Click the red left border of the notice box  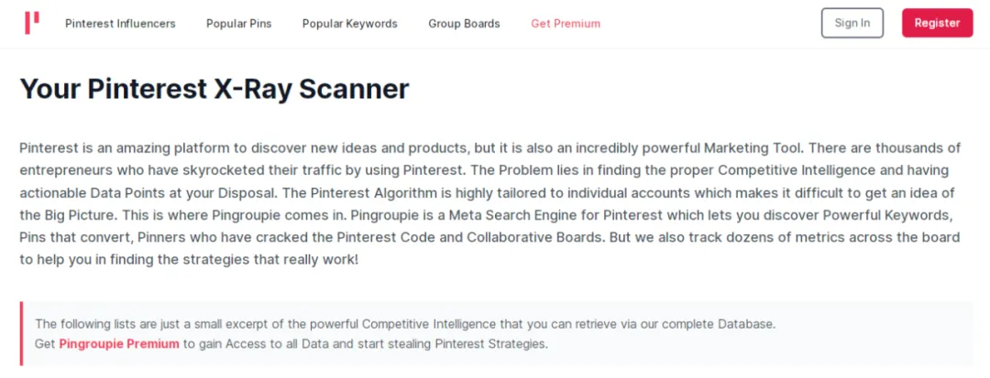(x=21, y=334)
